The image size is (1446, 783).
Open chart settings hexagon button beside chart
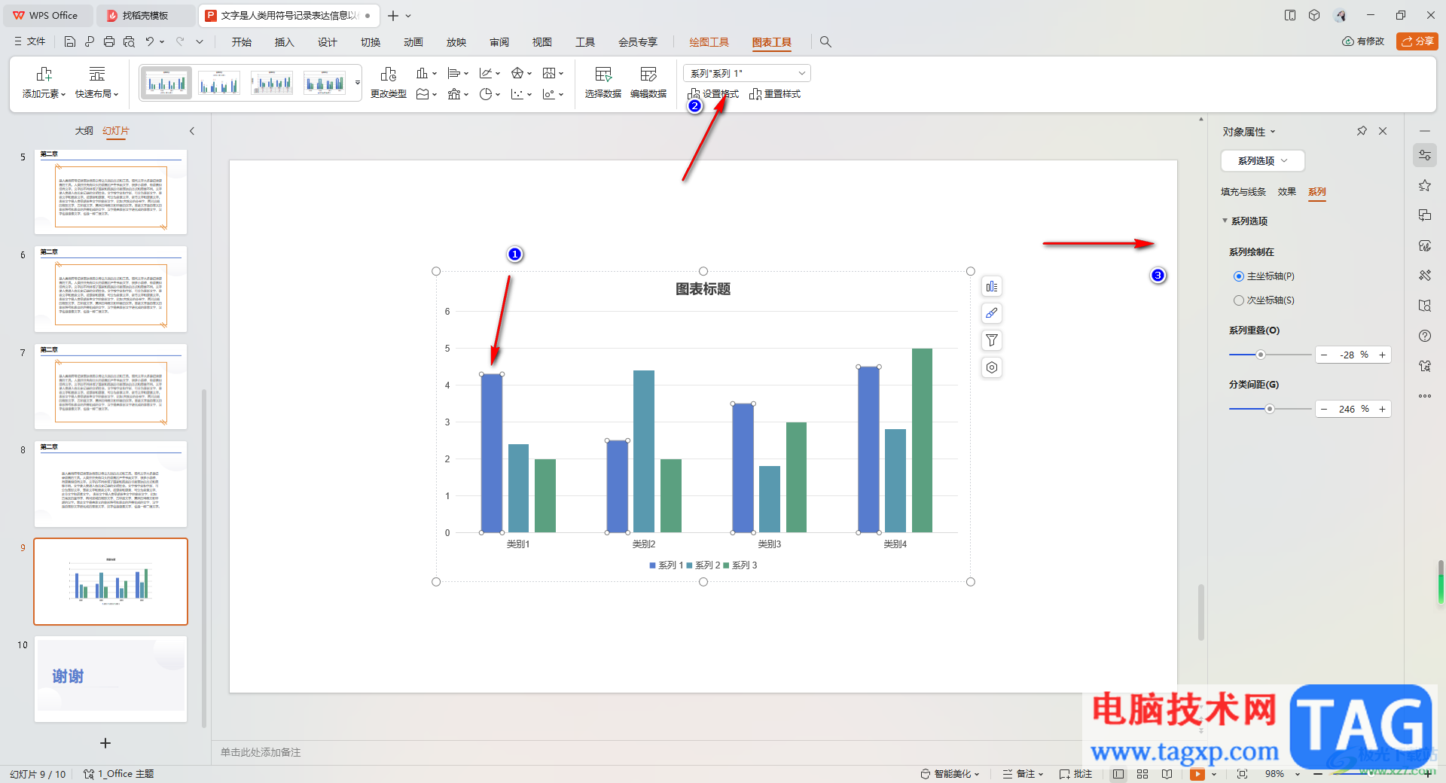pyautogui.click(x=992, y=367)
